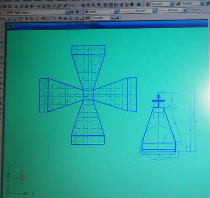This screenshot has width=210, height=198.
Task: Click the Match Properties brush icon
Action: point(59,6)
